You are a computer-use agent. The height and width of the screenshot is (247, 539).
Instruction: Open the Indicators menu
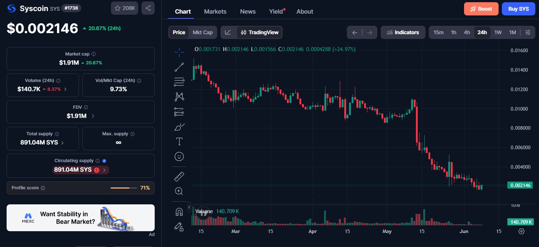(x=403, y=32)
